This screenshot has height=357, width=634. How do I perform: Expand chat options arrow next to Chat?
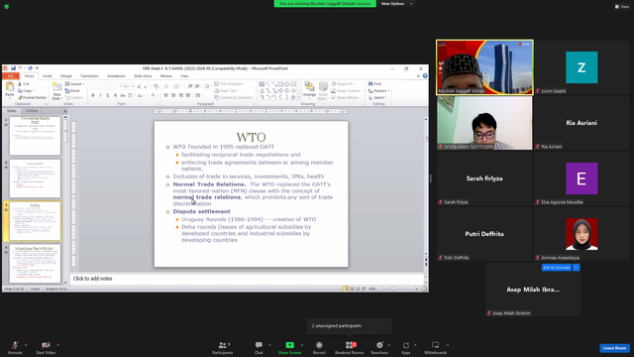pyautogui.click(x=269, y=345)
